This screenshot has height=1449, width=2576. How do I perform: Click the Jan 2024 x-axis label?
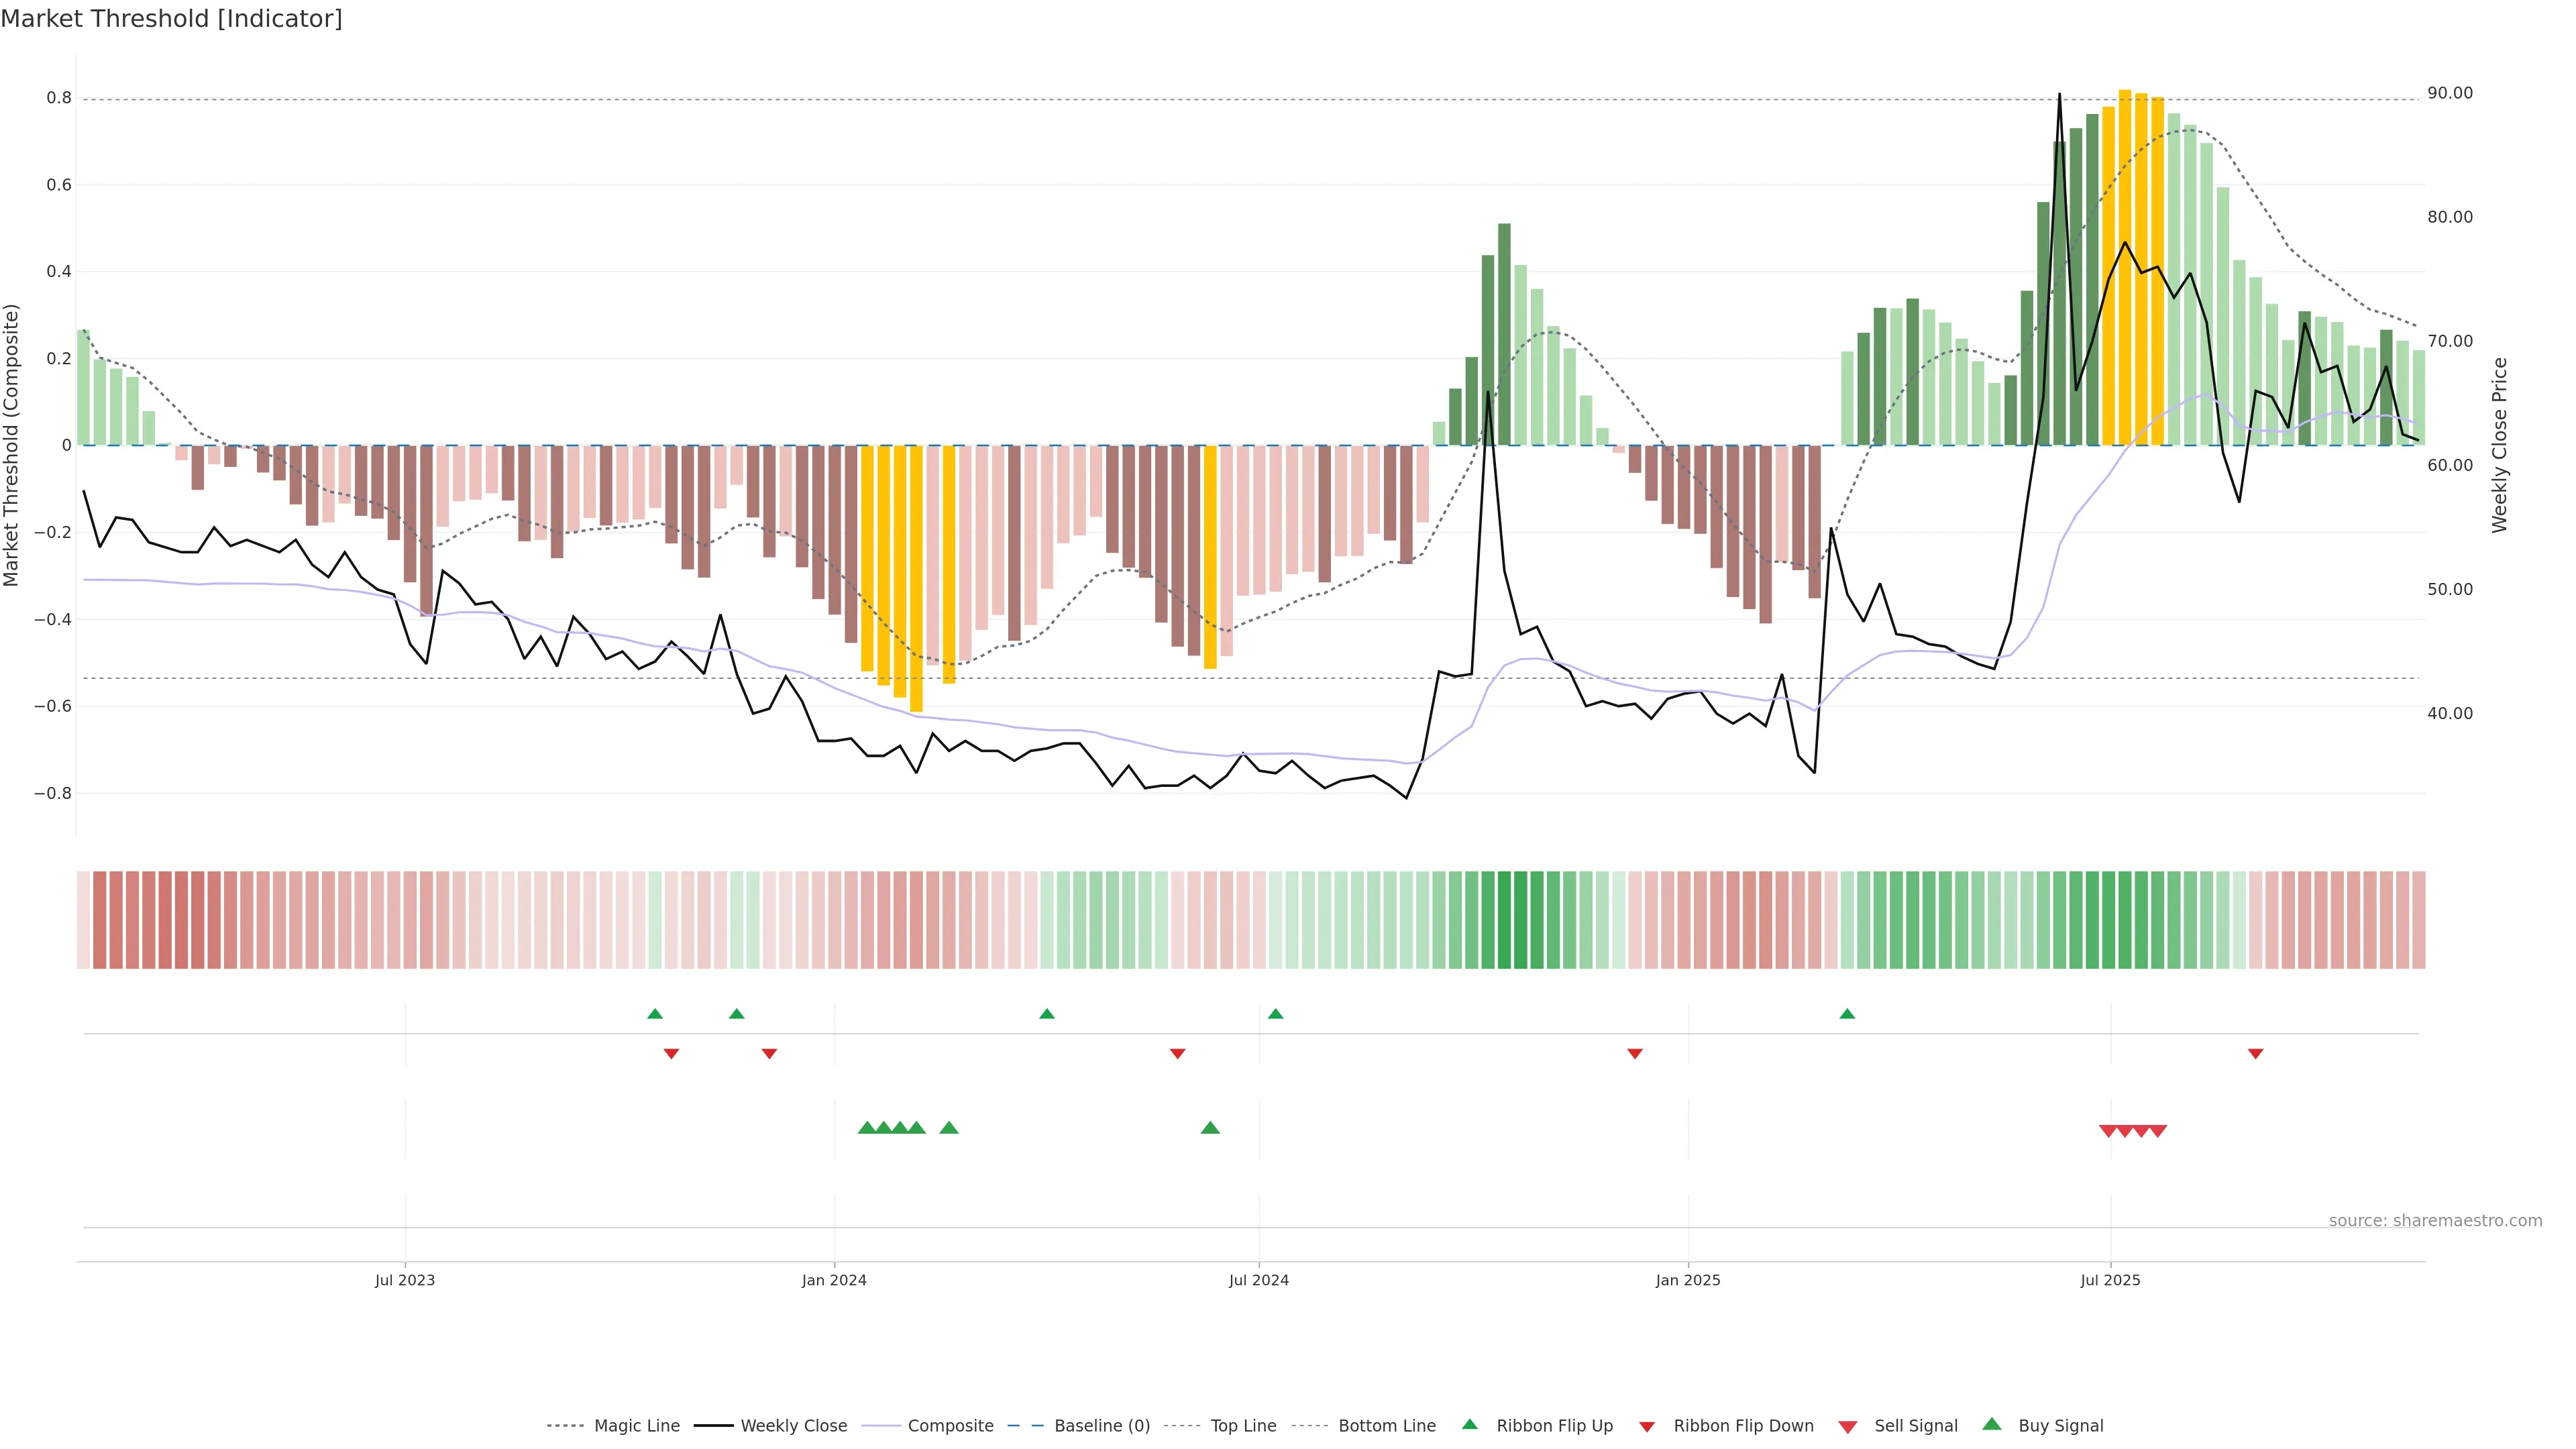point(834,1280)
